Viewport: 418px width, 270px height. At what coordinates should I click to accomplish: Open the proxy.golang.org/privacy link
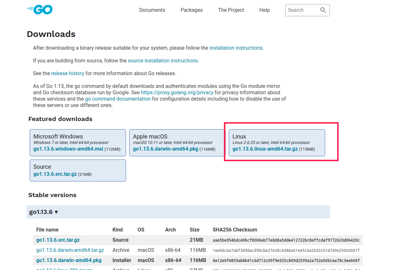[x=177, y=92]
